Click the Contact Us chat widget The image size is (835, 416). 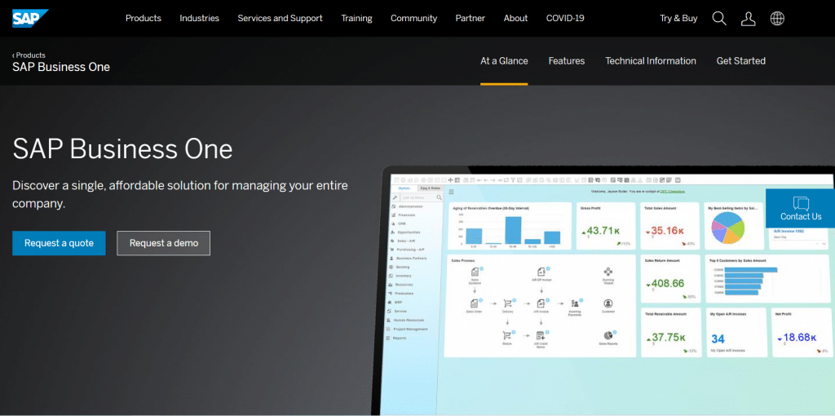(801, 208)
